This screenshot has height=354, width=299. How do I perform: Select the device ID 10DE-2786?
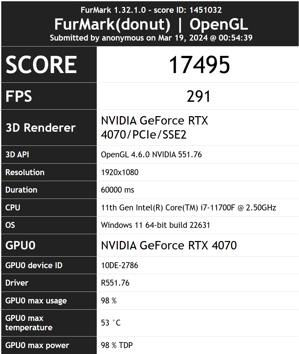(119, 265)
